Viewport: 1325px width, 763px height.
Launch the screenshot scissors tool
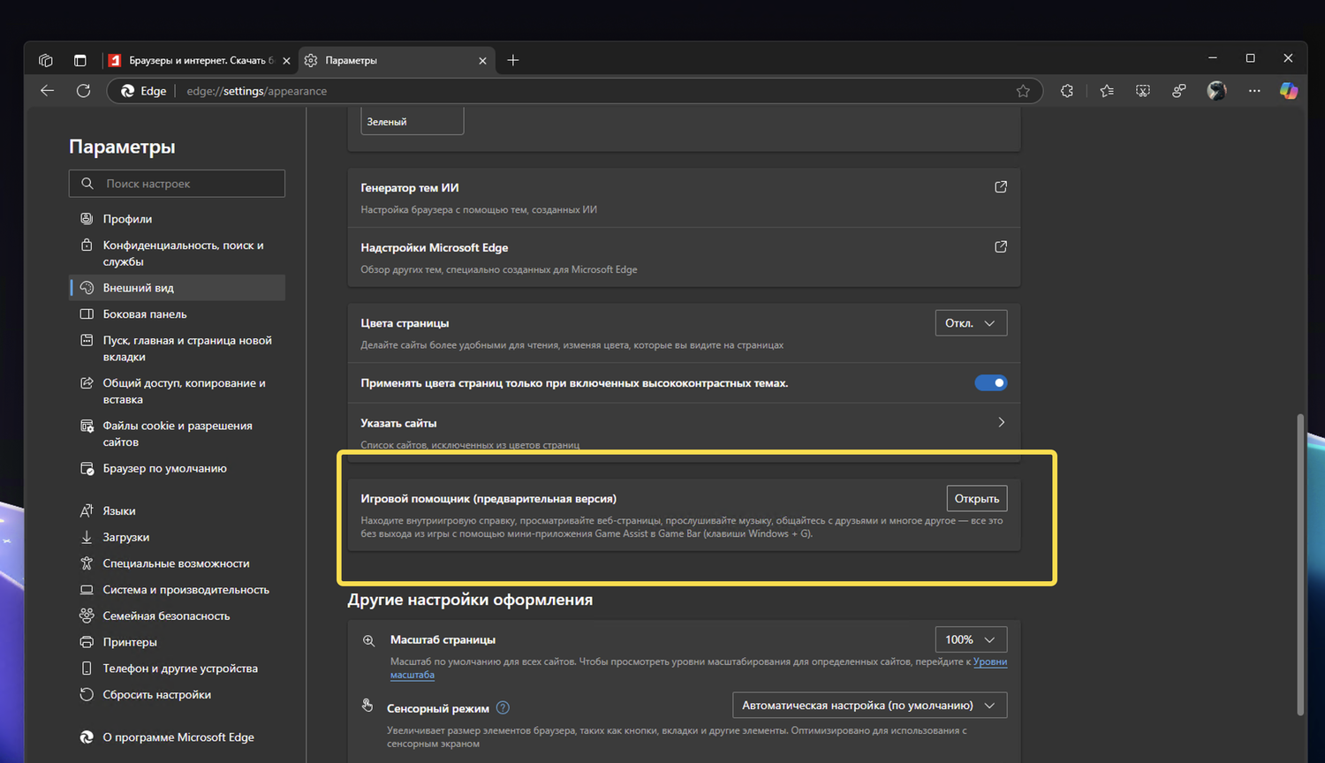pos(1143,91)
